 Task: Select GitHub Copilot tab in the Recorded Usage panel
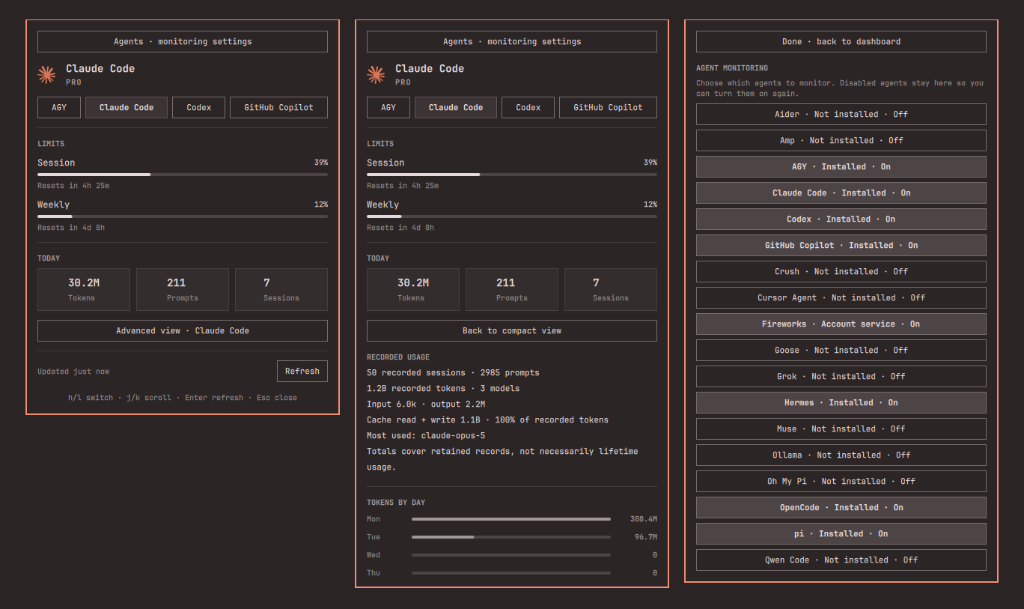point(608,108)
